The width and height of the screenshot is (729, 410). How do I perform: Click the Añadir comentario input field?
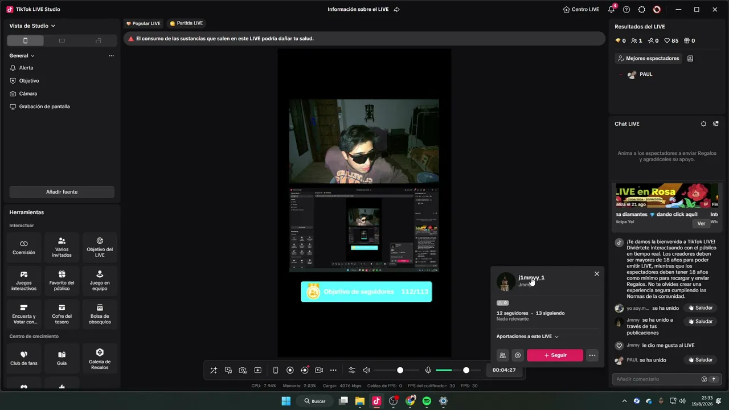coord(657,379)
